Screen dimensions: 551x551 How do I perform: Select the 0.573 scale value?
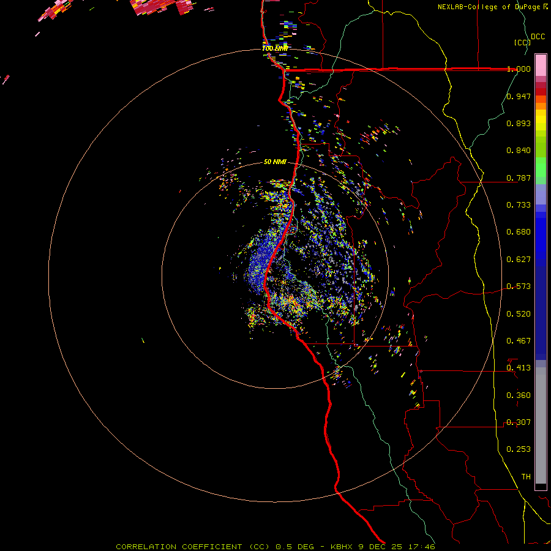click(519, 287)
